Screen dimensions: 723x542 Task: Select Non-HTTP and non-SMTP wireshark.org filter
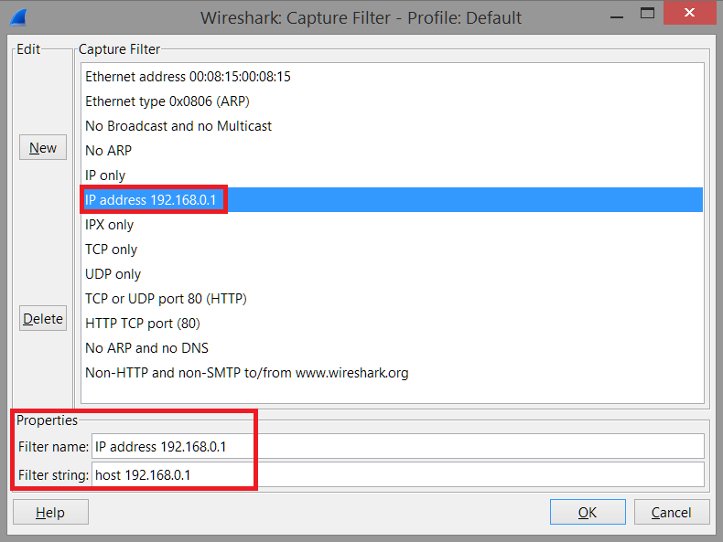pos(392,373)
